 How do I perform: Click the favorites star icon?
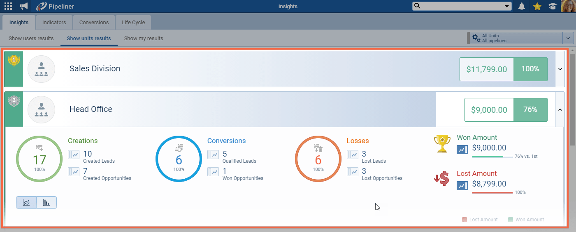click(537, 6)
